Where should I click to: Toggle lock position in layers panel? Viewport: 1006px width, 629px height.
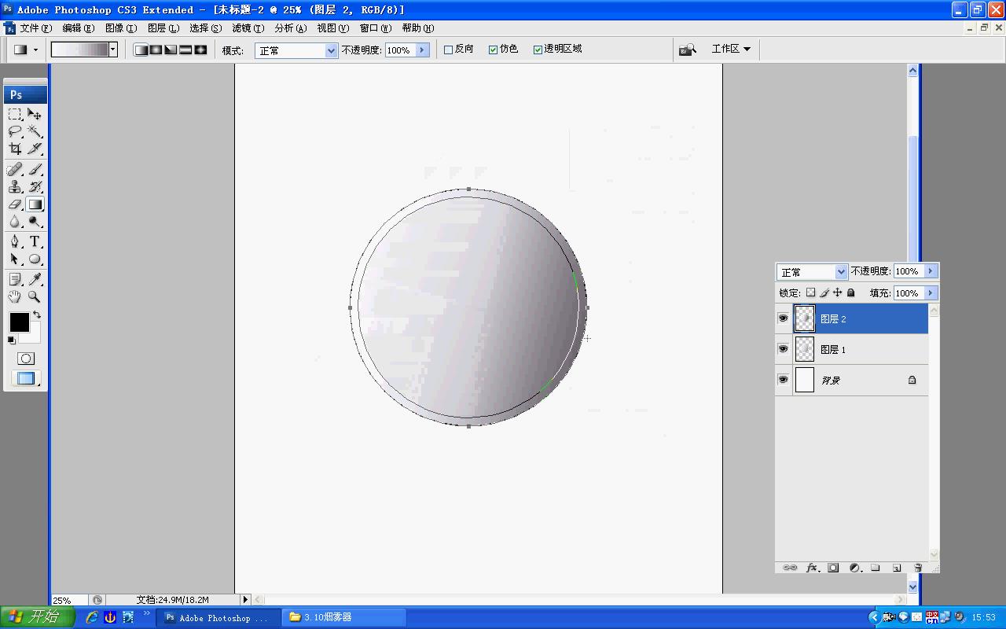coord(837,292)
